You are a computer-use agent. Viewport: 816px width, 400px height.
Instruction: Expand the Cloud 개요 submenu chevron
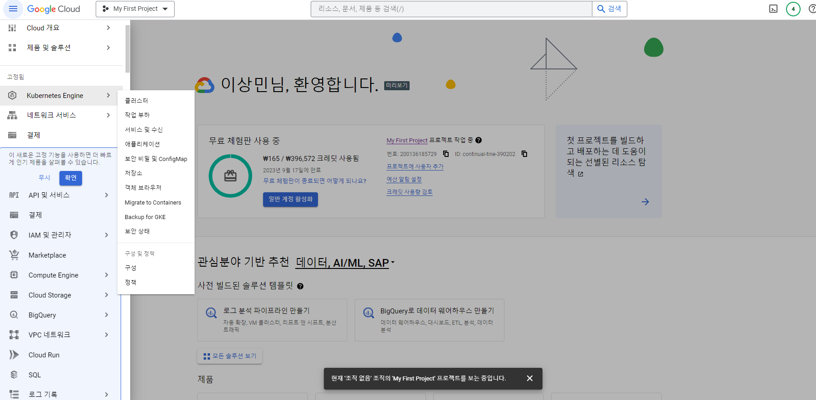point(108,28)
